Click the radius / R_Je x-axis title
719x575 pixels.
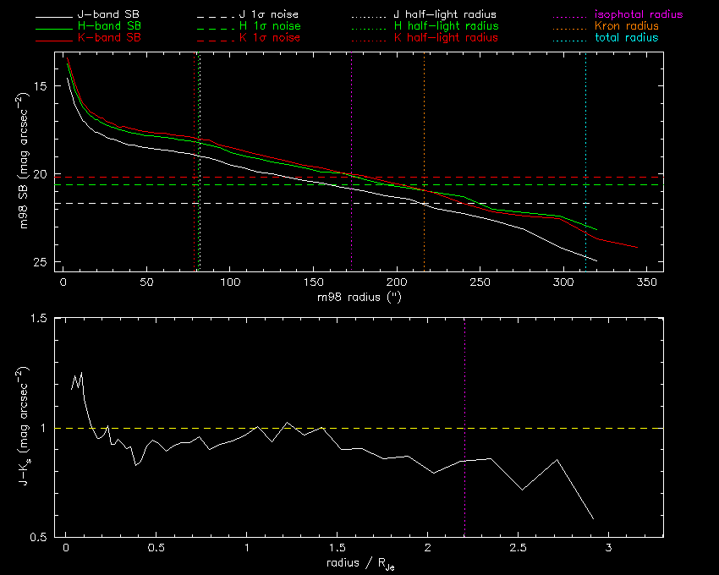tap(359, 562)
